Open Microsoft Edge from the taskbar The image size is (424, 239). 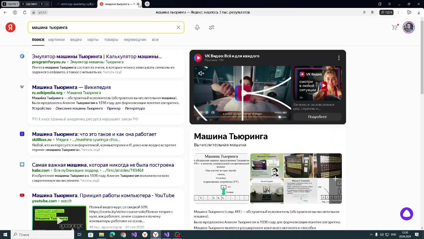pos(112,235)
